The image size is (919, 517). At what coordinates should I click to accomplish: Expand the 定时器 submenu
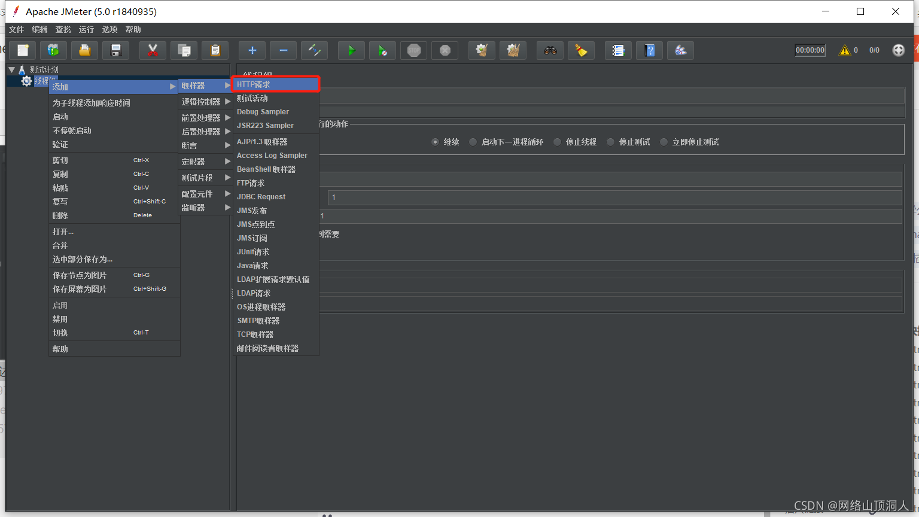pyautogui.click(x=205, y=162)
